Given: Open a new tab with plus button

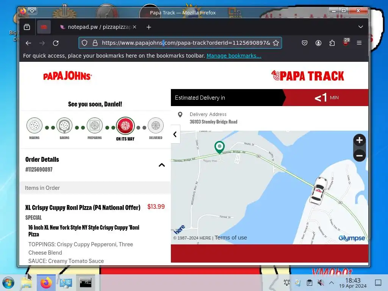Looking at the screenshot, I should coord(149,27).
